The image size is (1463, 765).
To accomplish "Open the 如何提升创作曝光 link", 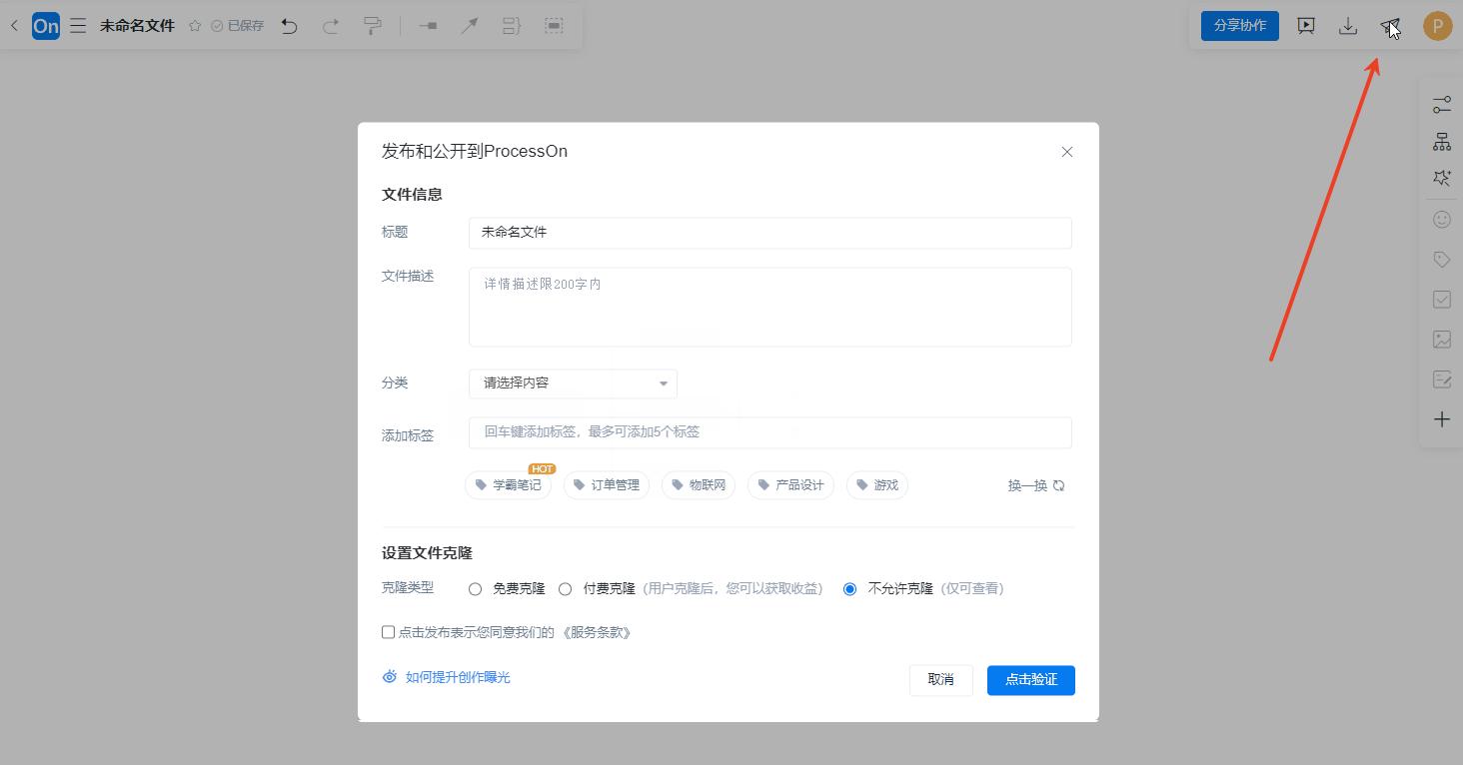I will click(457, 676).
